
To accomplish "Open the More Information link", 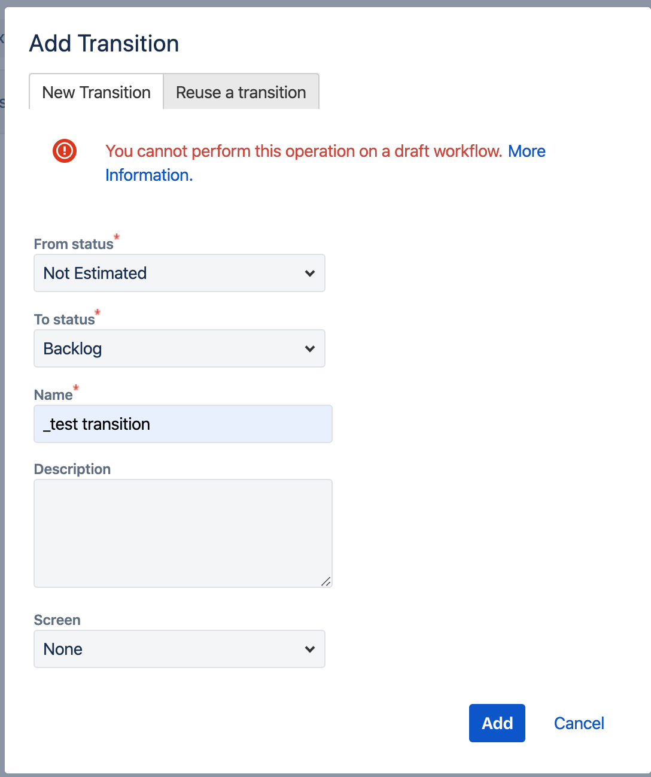I will pyautogui.click(x=325, y=163).
